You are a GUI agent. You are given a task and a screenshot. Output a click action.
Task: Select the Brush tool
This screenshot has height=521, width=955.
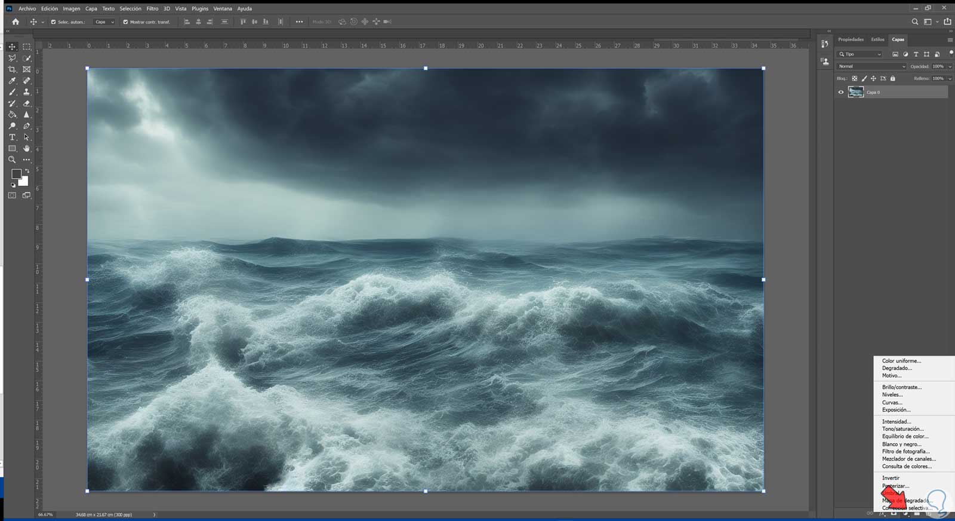coord(12,92)
